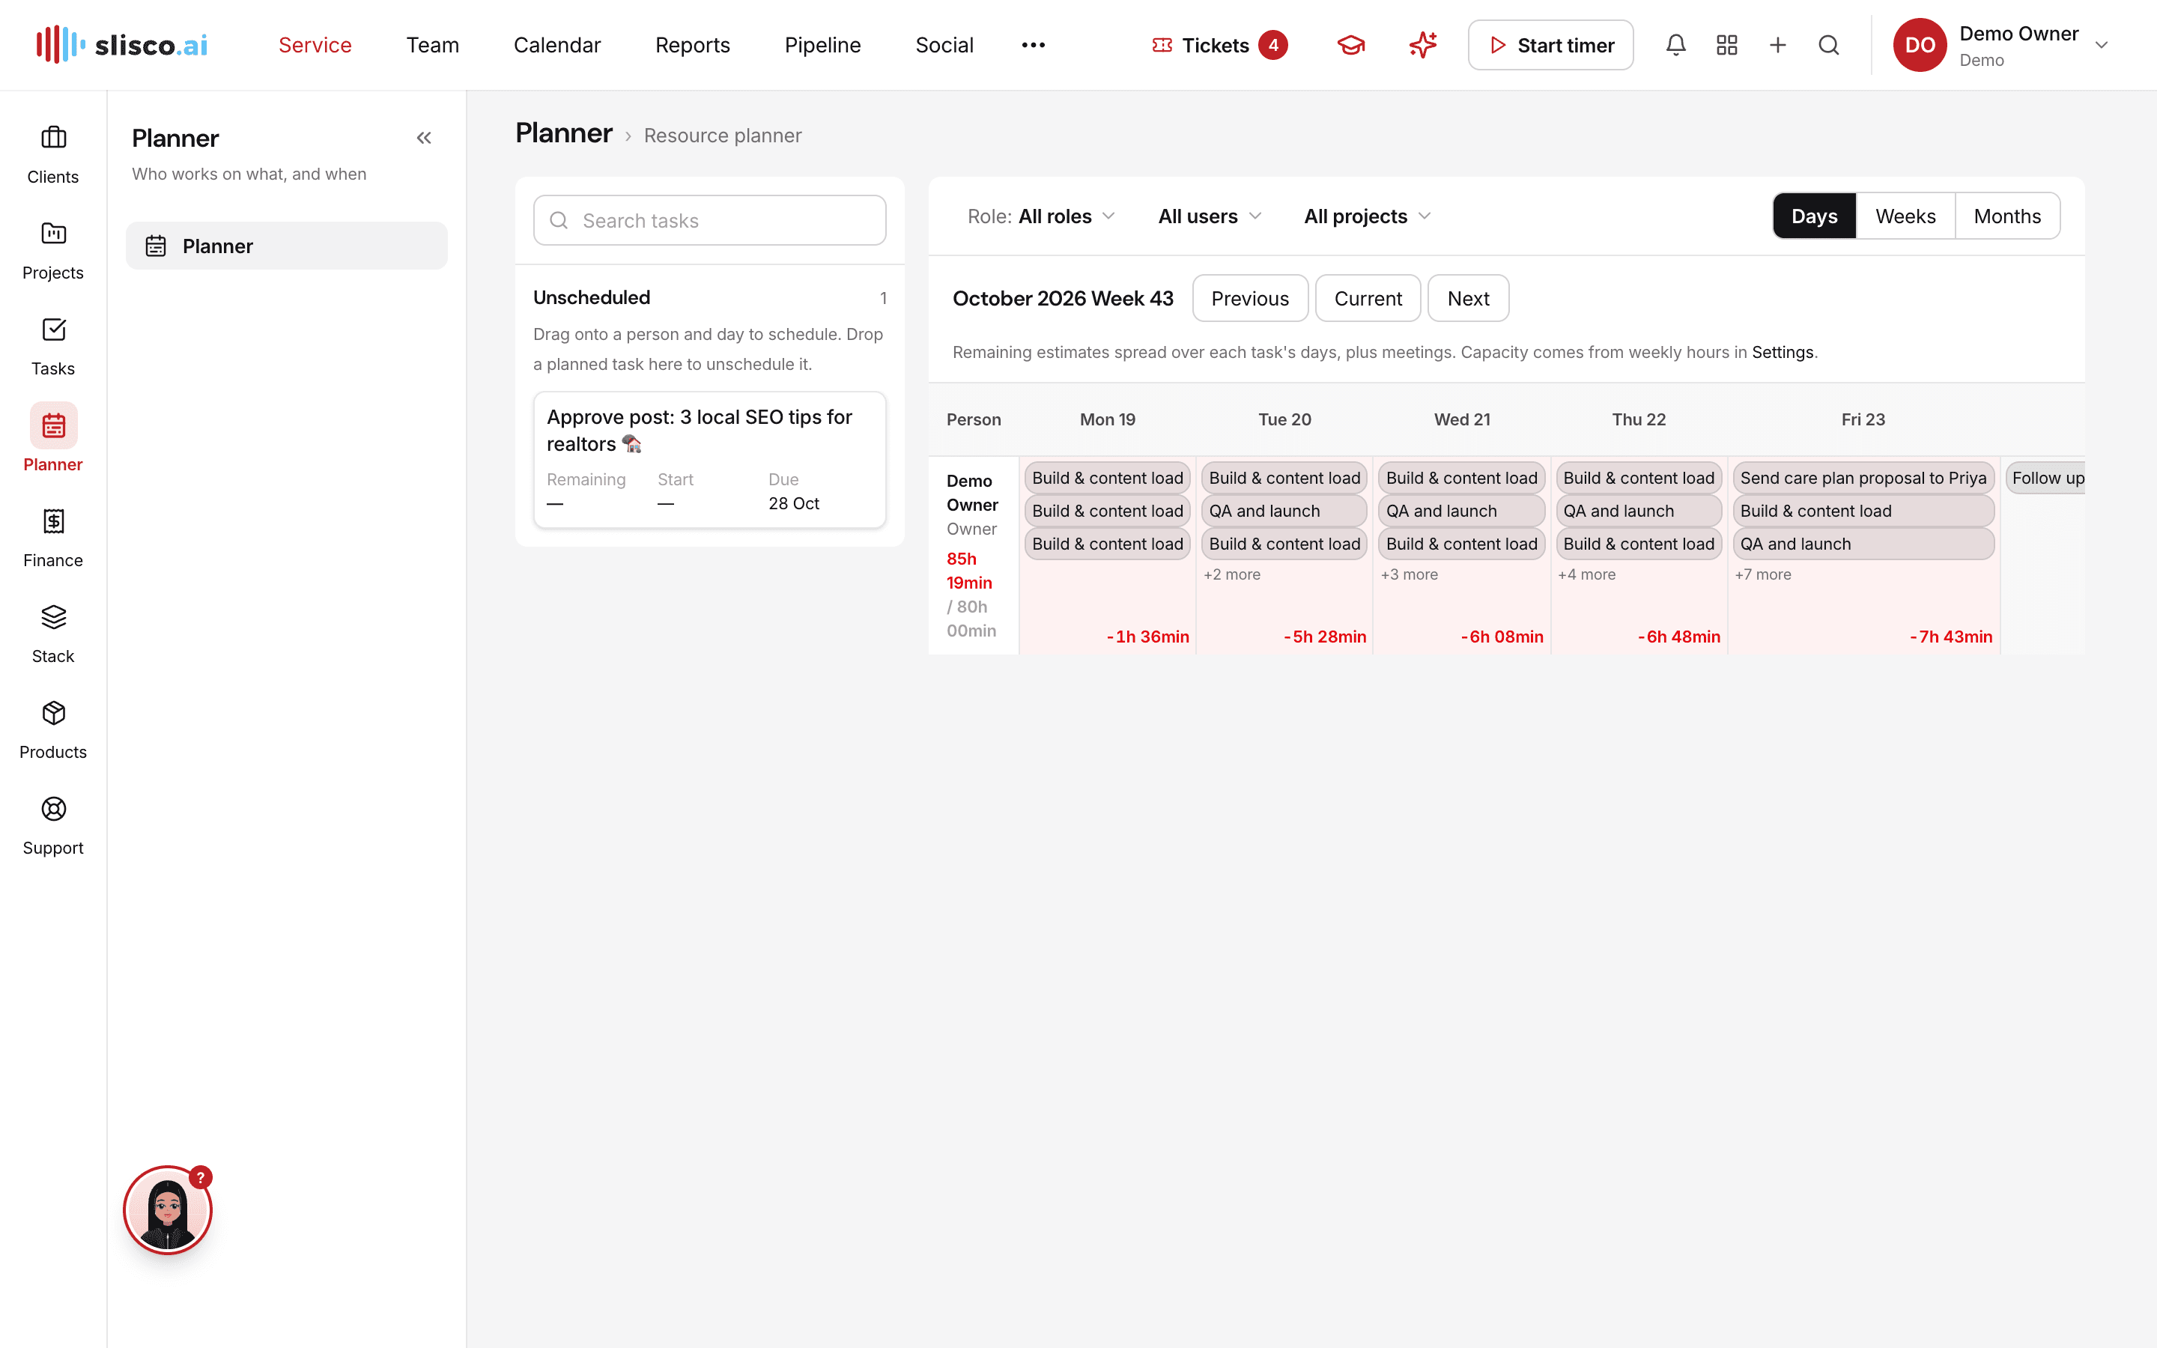2157x1348 pixels.
Task: Open Tickets with 4 badge
Action: 1219,45
